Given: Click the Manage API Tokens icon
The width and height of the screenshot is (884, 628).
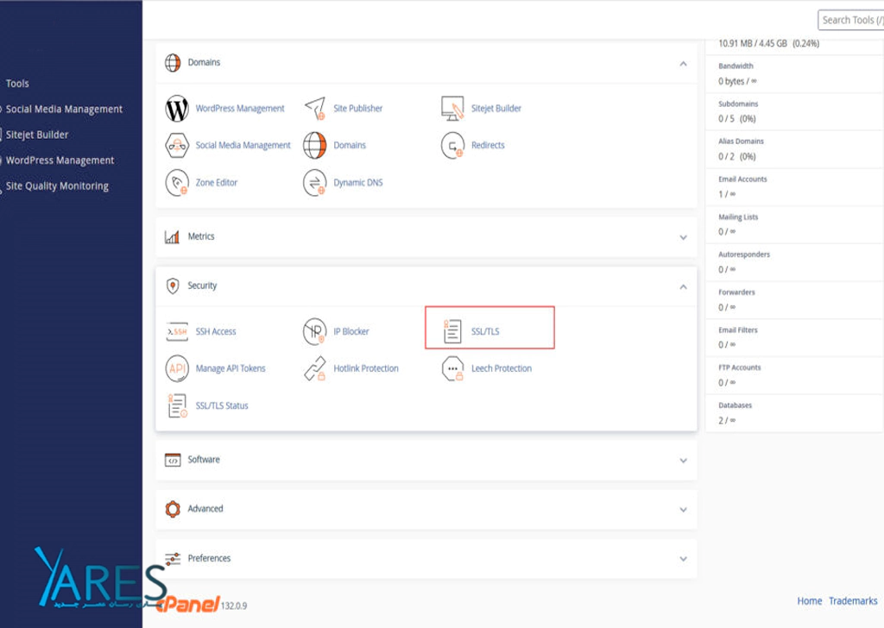Looking at the screenshot, I should 176,368.
